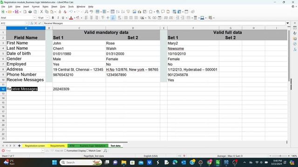Toggle the Wrap Text icon
298x167 pixels.
pos(119,18)
